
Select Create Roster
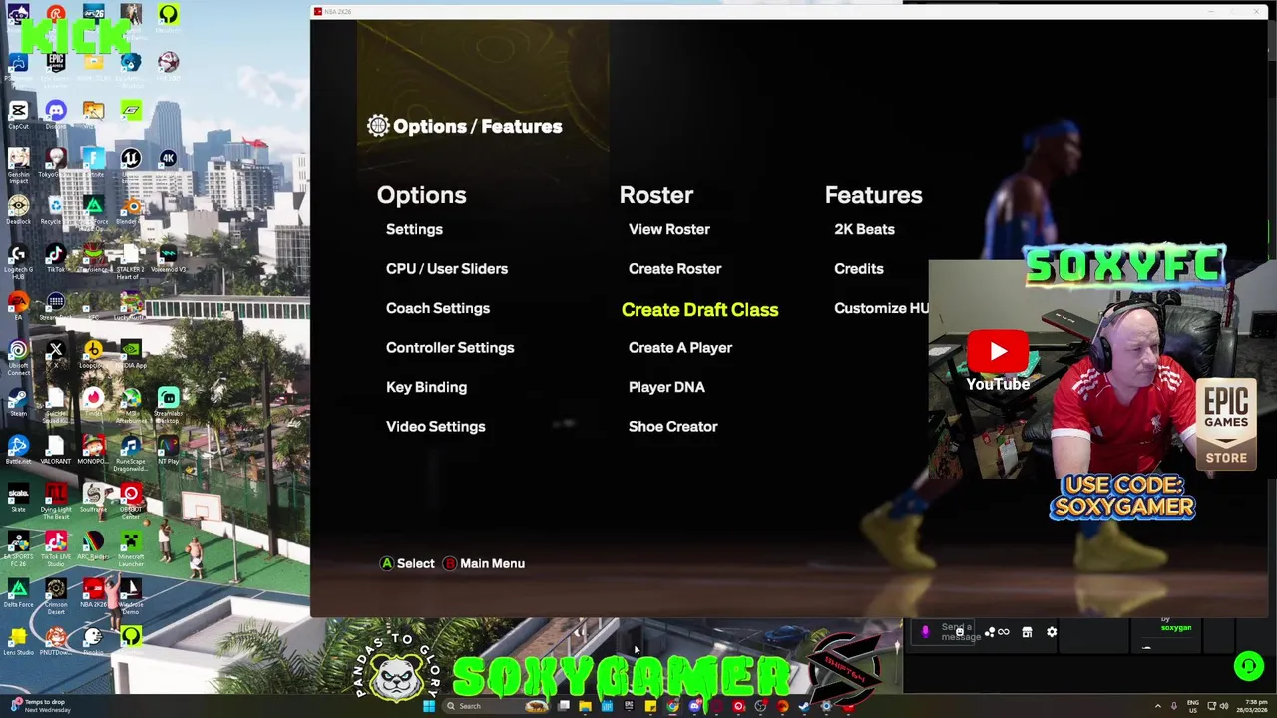click(674, 268)
